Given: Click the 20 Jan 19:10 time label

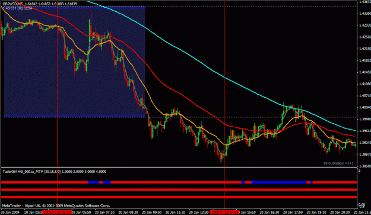Looking at the screenshot, I should pos(316,213).
